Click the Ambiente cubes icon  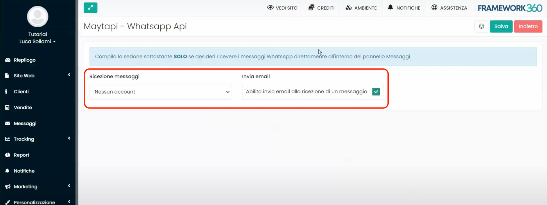point(348,8)
